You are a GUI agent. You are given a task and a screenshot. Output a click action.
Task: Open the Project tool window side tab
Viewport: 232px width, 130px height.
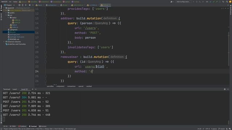(x=1, y=8)
